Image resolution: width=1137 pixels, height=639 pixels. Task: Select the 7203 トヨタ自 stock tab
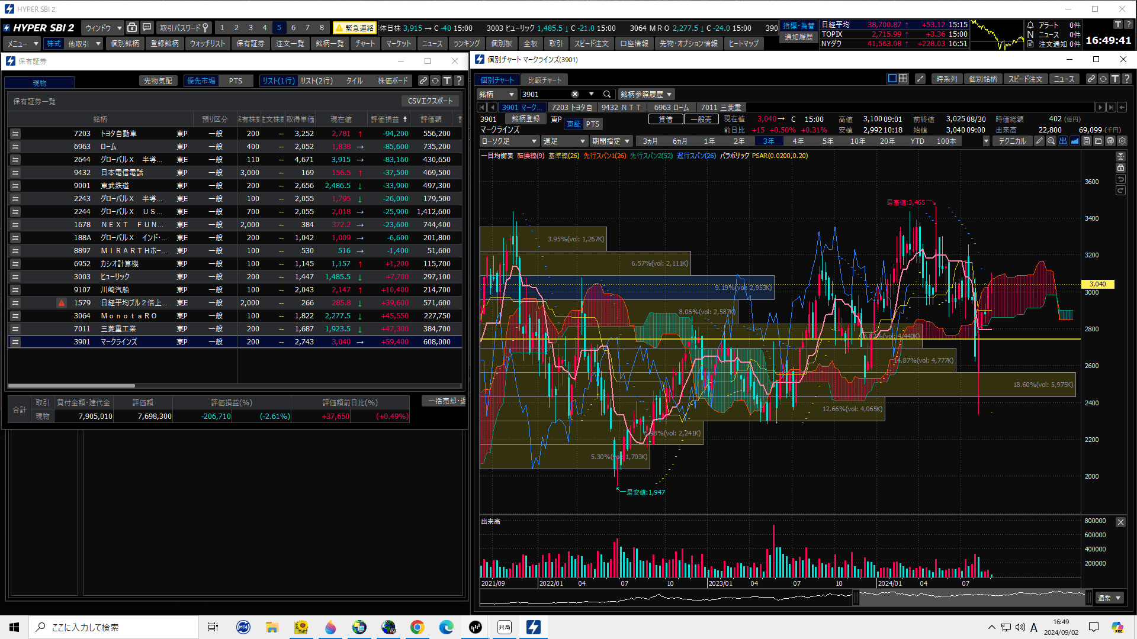(x=571, y=107)
